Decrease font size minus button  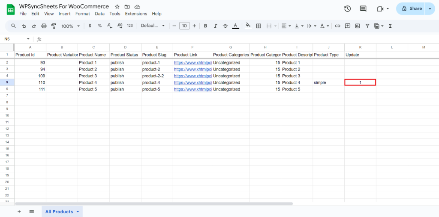[x=174, y=26]
